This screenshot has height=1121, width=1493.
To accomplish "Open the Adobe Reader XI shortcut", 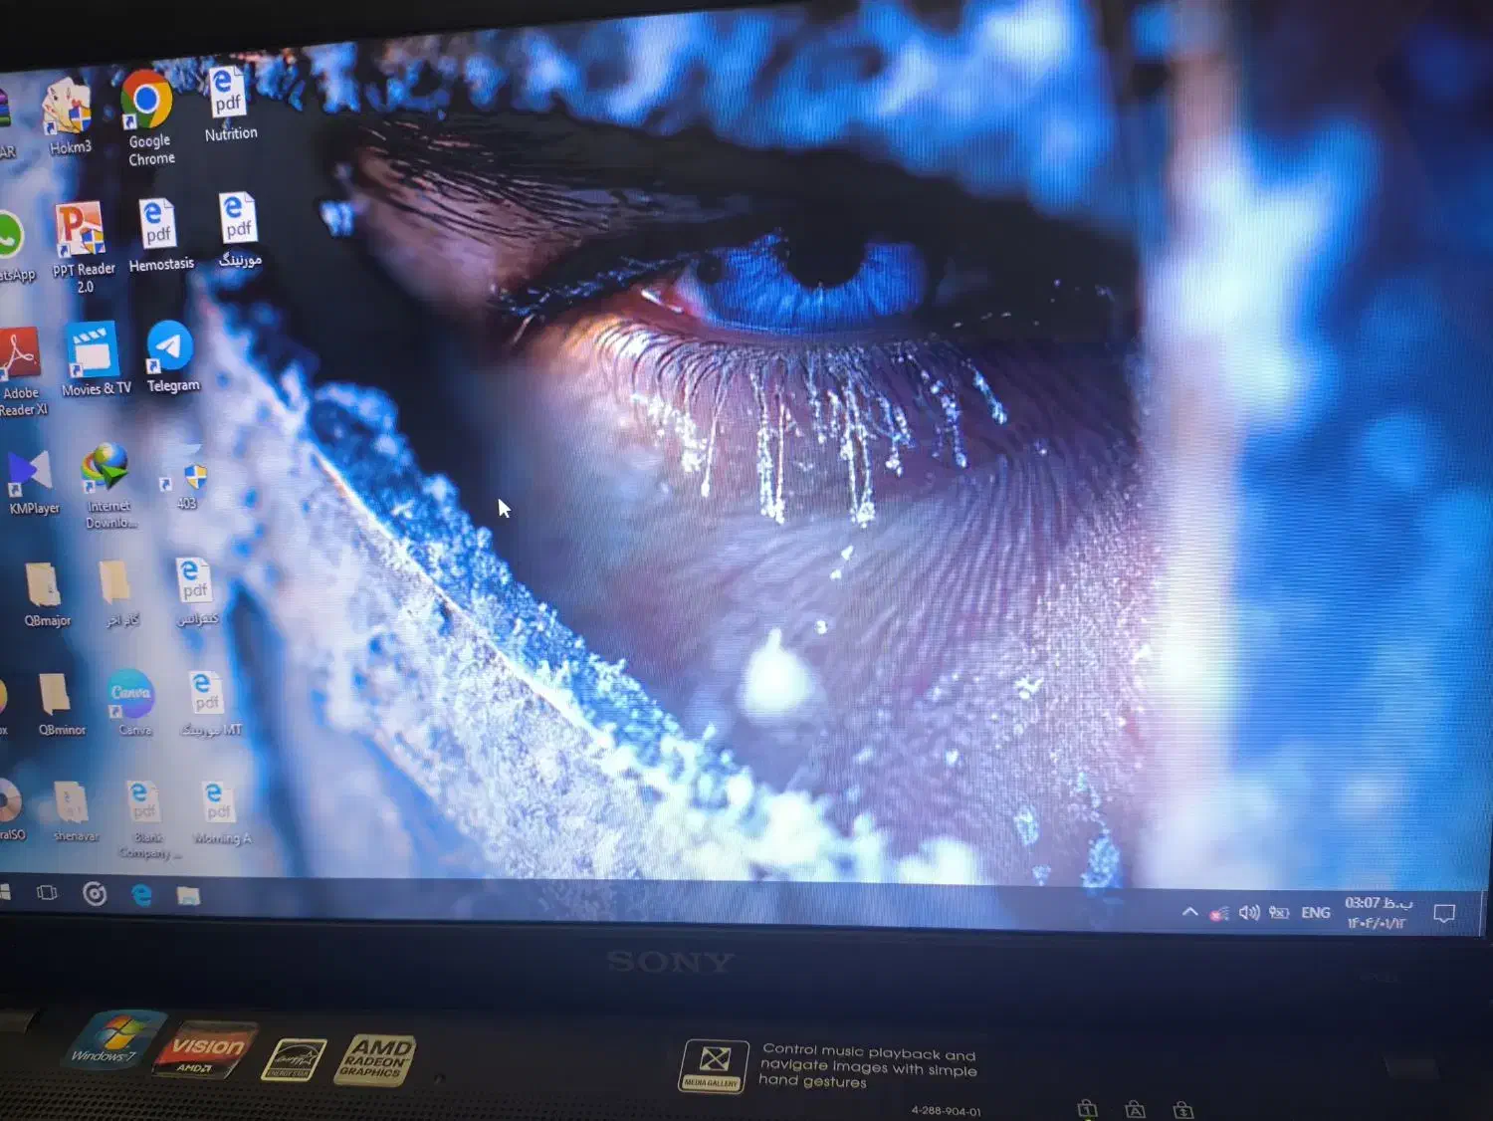I will (20, 355).
